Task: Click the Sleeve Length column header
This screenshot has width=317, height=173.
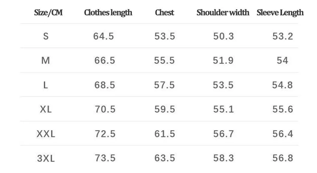Action: (280, 13)
